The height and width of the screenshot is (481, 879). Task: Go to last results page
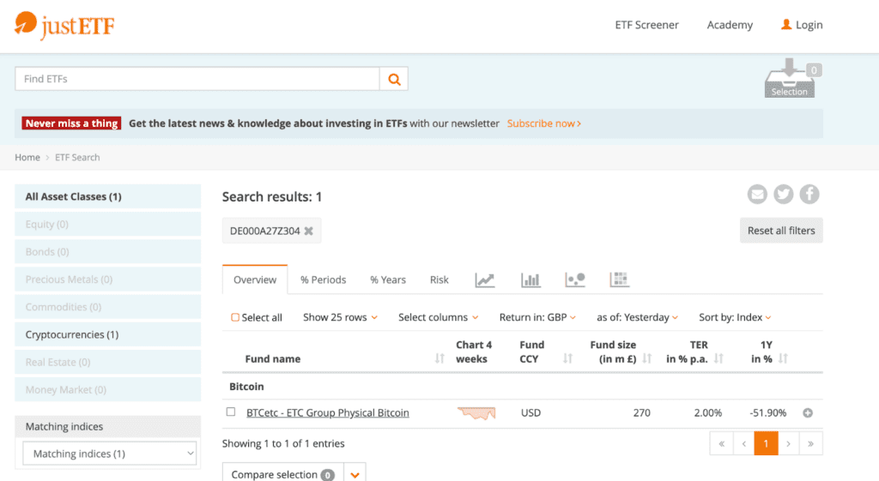click(811, 443)
